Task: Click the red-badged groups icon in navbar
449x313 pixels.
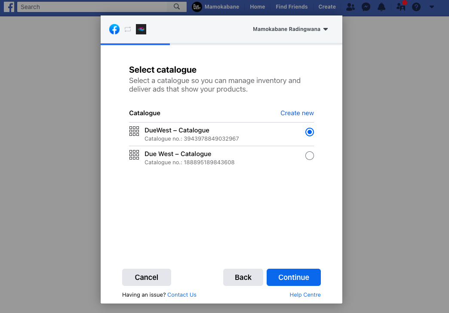Action: [x=401, y=7]
